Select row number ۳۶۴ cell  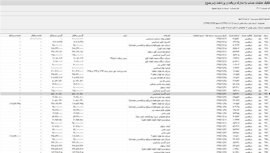click(266, 39)
